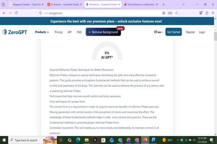The image size is (217, 144).
Task: Open the Pricing page
Action: (58, 32)
